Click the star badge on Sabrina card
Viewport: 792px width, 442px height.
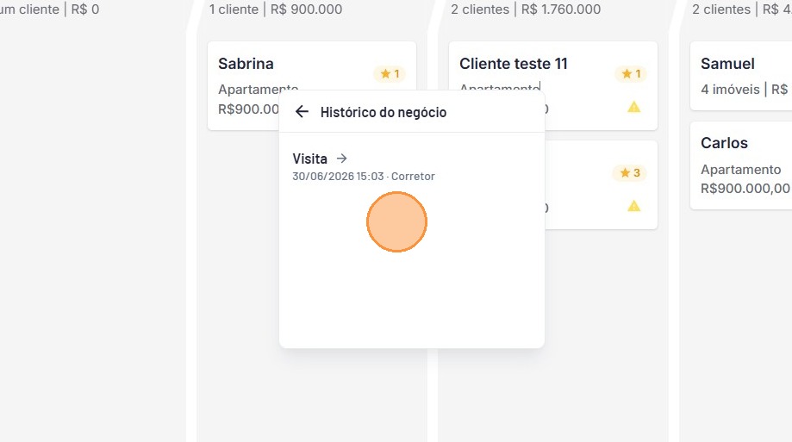pos(390,74)
